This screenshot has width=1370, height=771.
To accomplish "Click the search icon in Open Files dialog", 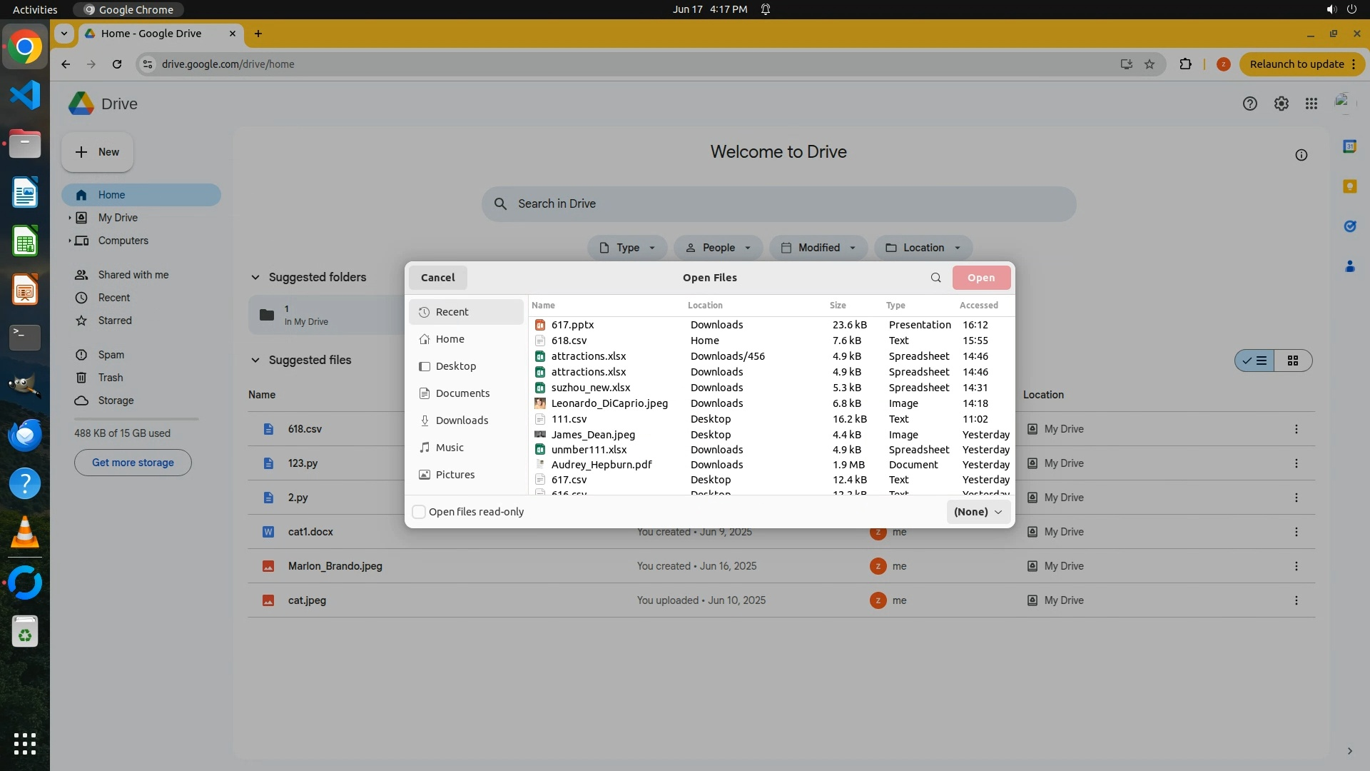I will click(x=935, y=278).
